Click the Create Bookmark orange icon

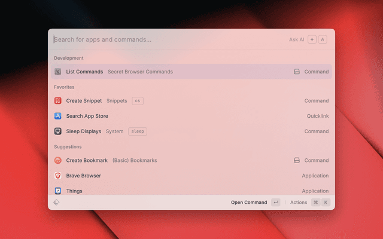coord(58,160)
